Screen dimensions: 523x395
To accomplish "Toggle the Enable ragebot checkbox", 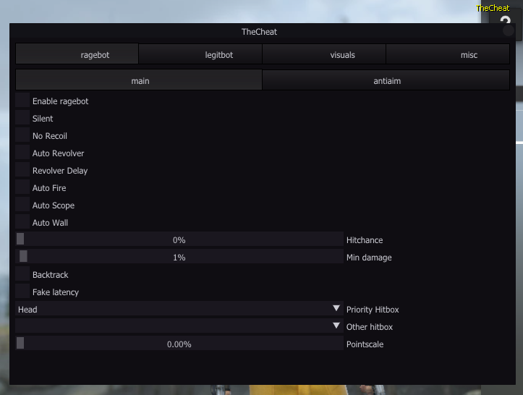I will (x=22, y=100).
